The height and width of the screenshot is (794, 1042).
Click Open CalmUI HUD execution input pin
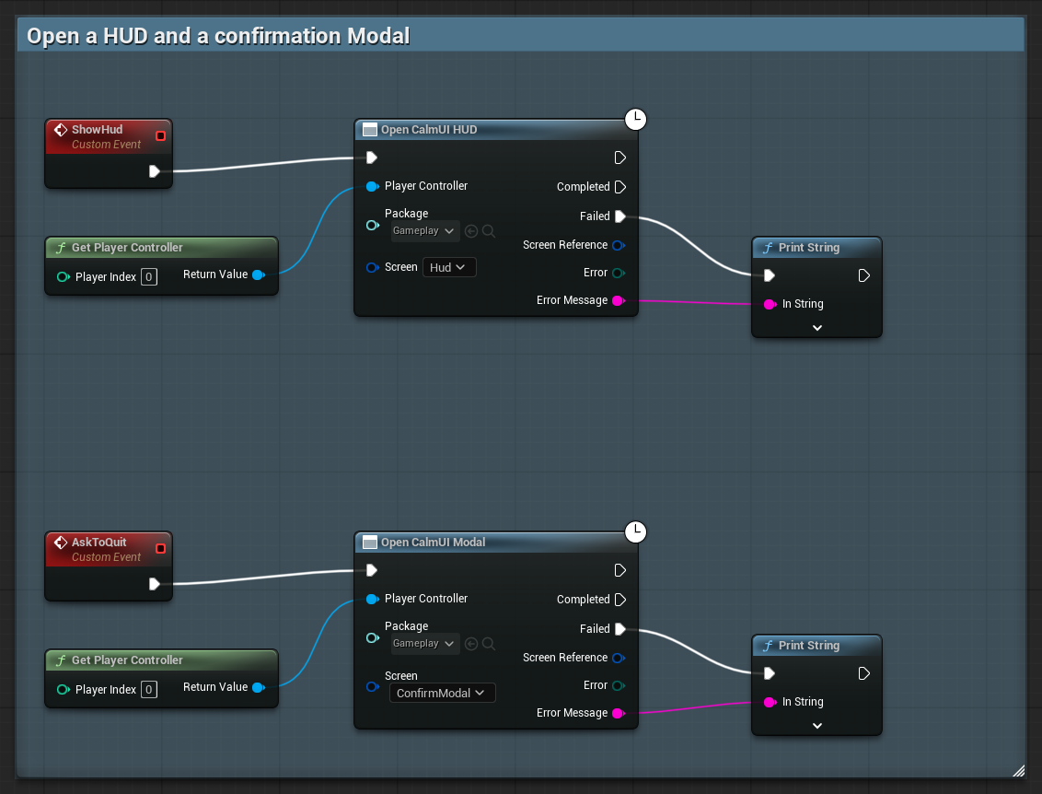click(x=372, y=158)
